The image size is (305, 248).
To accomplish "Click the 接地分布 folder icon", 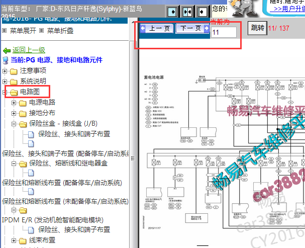I will coord(23,114).
